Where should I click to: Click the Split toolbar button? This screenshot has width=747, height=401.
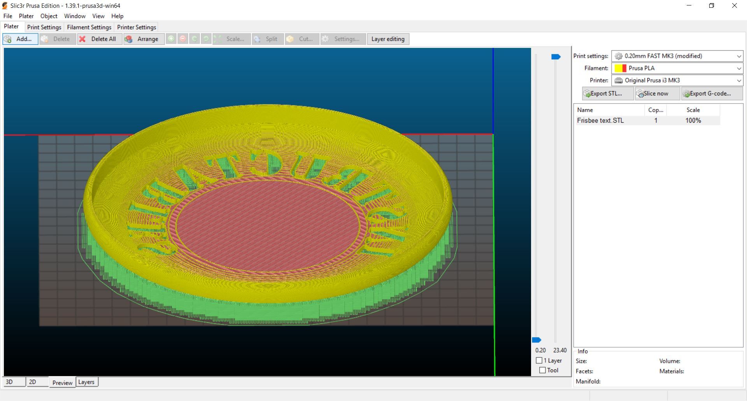tap(267, 39)
